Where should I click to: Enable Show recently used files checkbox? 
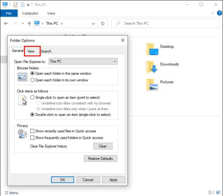tap(32, 131)
